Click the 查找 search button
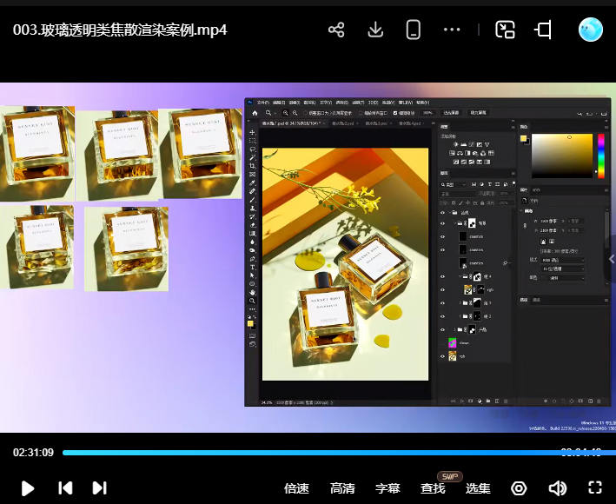616x504 pixels. pos(433,488)
